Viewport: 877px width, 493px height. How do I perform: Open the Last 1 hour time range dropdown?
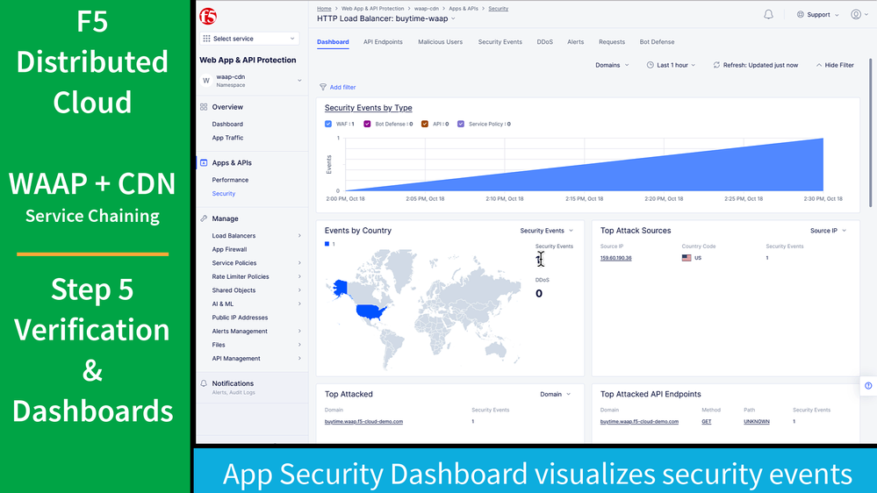[x=671, y=65]
